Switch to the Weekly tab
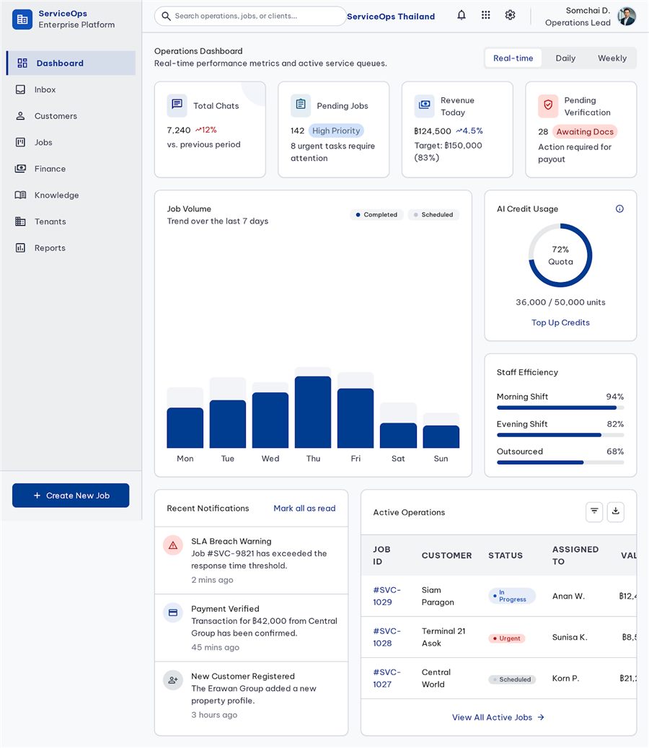Screen dimensions: 649x748 612,58
